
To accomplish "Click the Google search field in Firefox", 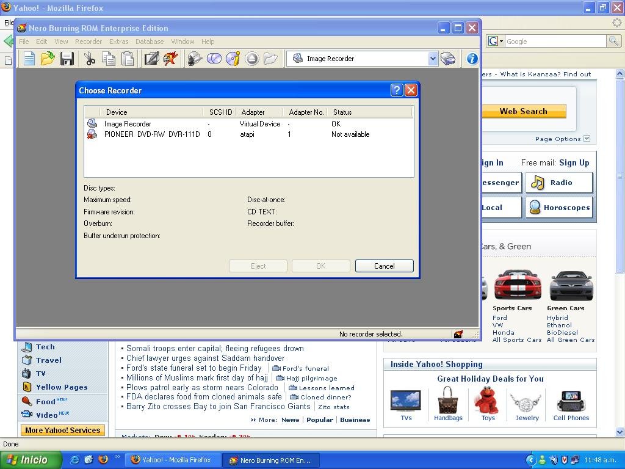I will point(555,41).
